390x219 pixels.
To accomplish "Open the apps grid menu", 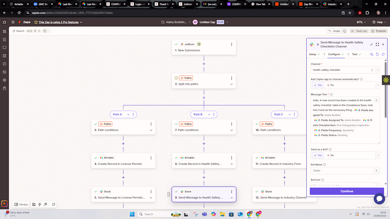I will [13, 22].
